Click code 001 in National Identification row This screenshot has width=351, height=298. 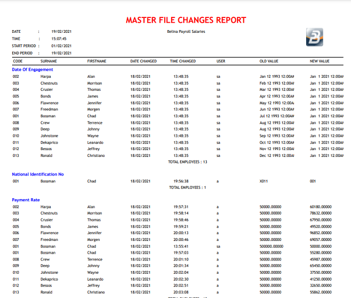click(x=16, y=181)
